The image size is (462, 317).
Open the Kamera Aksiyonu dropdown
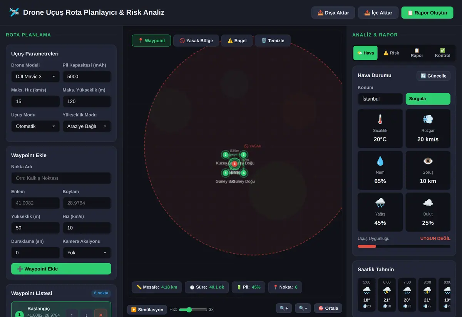[x=87, y=252]
